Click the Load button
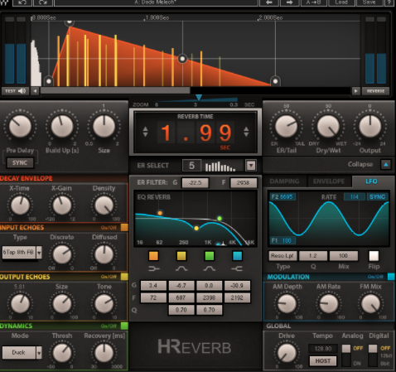Viewport: 396px width, 372px height. click(341, 2)
